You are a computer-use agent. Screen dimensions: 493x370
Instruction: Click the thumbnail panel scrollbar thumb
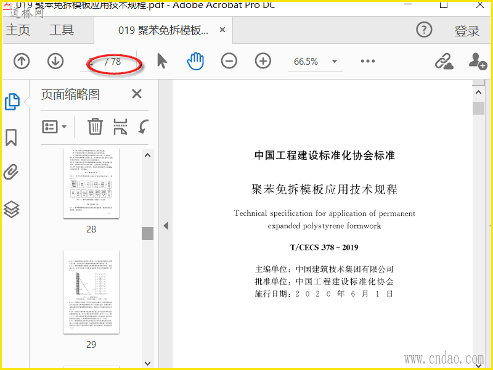point(147,234)
